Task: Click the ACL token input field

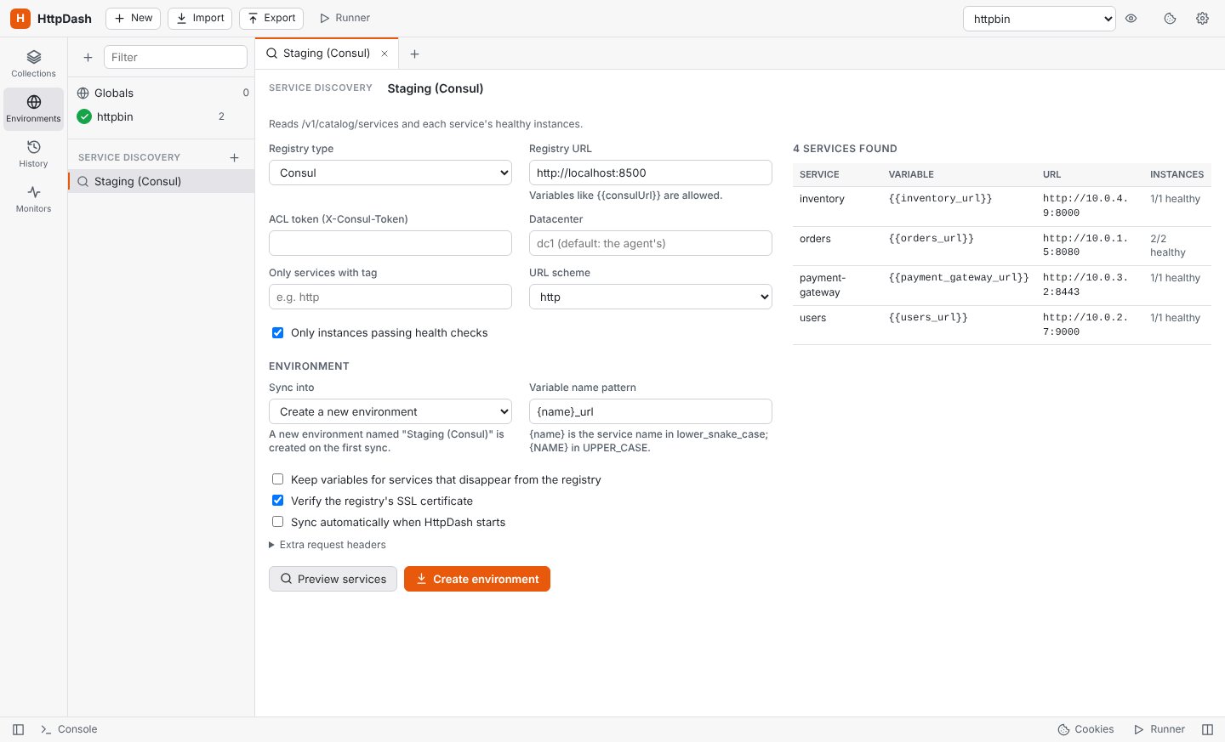Action: pos(390,243)
